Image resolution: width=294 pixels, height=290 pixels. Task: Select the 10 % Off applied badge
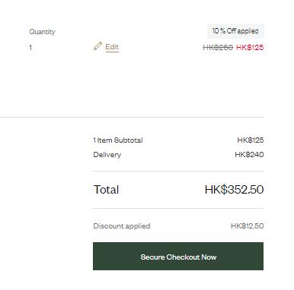click(x=235, y=31)
